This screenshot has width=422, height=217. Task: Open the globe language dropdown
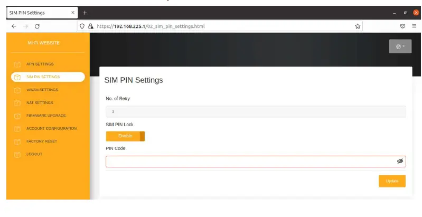[x=400, y=46]
